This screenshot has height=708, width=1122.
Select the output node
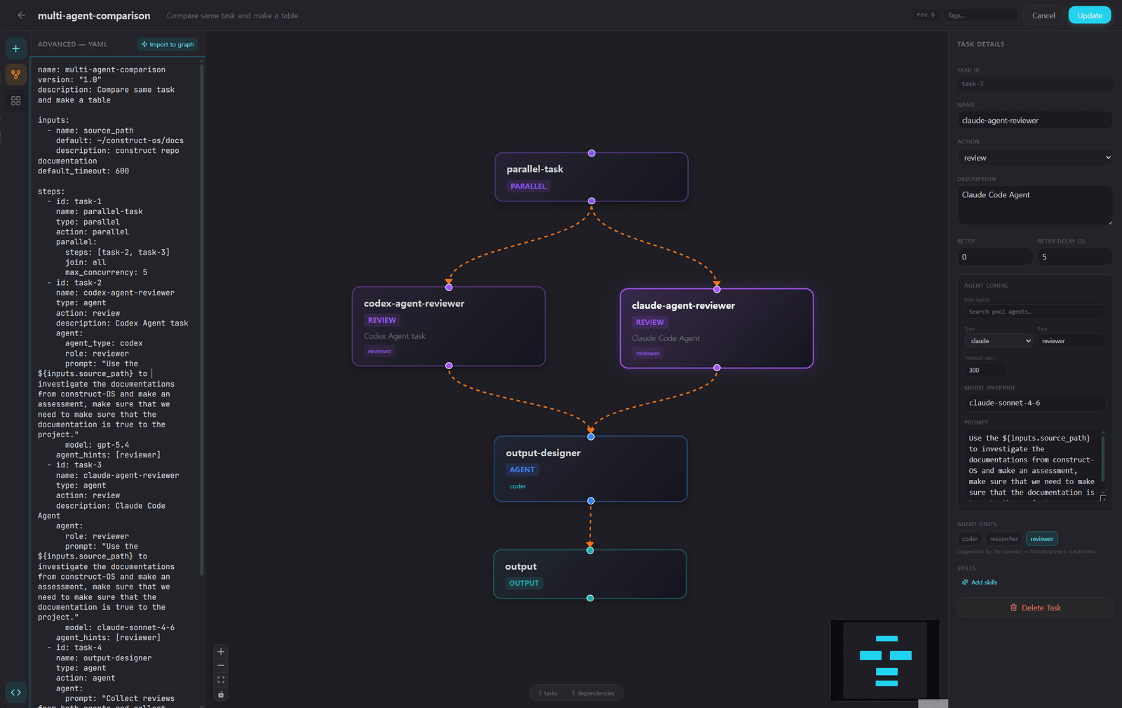click(590, 574)
